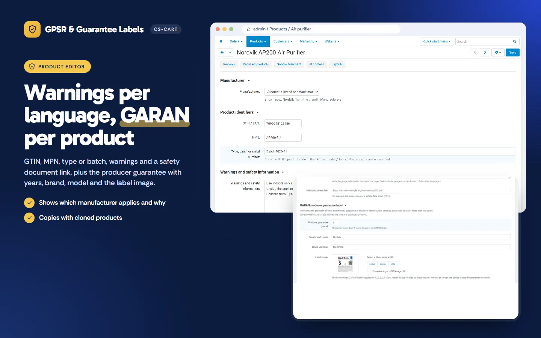Collapse the Manufacturer section
The image size is (541, 338).
coord(235,80)
